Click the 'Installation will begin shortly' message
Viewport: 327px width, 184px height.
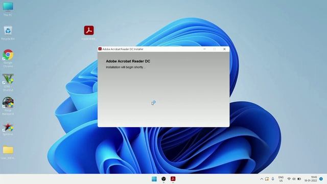pos(126,67)
